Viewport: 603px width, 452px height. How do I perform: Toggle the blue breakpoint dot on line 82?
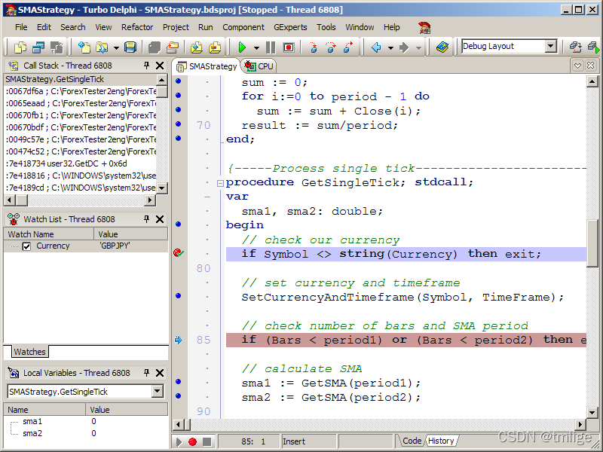[x=178, y=296]
